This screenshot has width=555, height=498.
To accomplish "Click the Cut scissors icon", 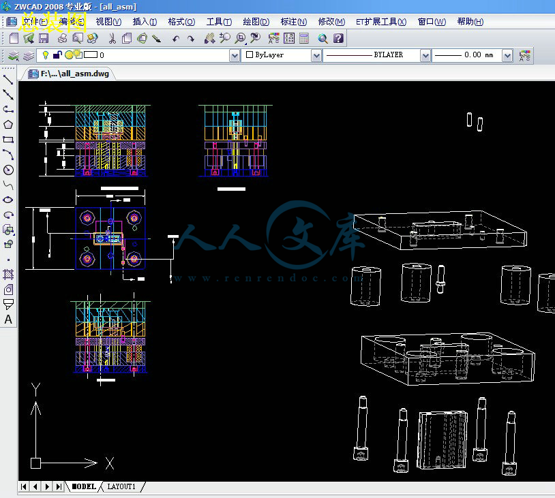I will [112, 38].
